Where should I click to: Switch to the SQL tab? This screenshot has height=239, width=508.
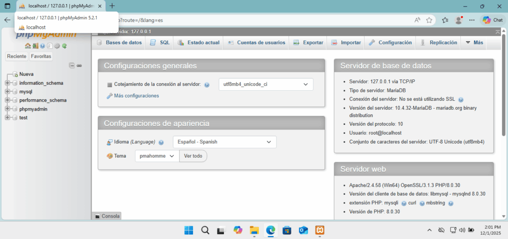pos(160,43)
